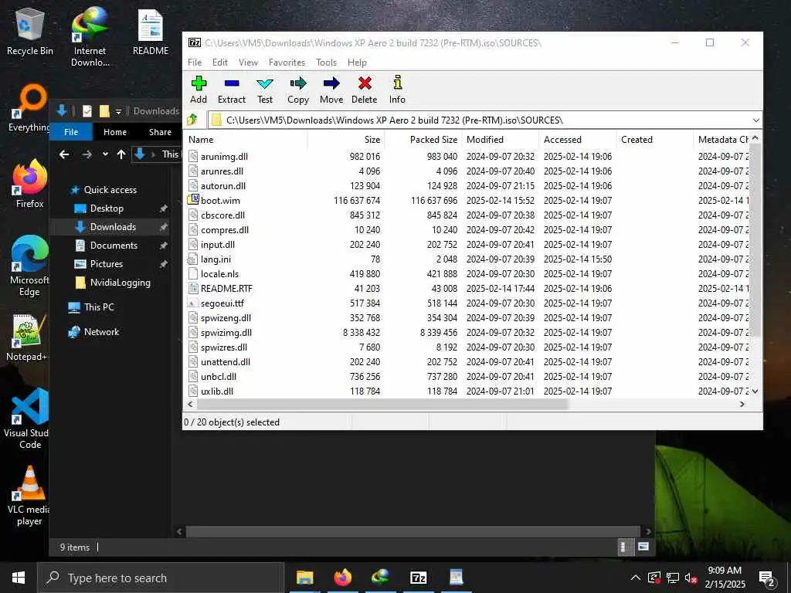Open Explorer quick access toolbar dropdown
This screenshot has height=593, width=791.
(118, 111)
